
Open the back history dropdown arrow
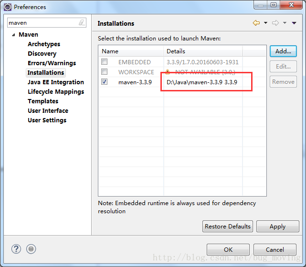click(265, 23)
